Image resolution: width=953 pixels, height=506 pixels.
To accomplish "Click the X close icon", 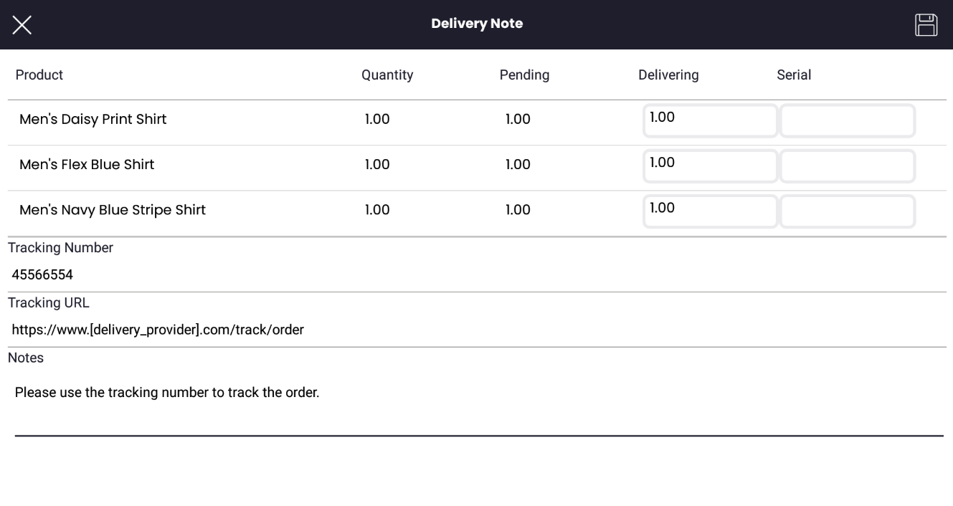I will coord(22,24).
